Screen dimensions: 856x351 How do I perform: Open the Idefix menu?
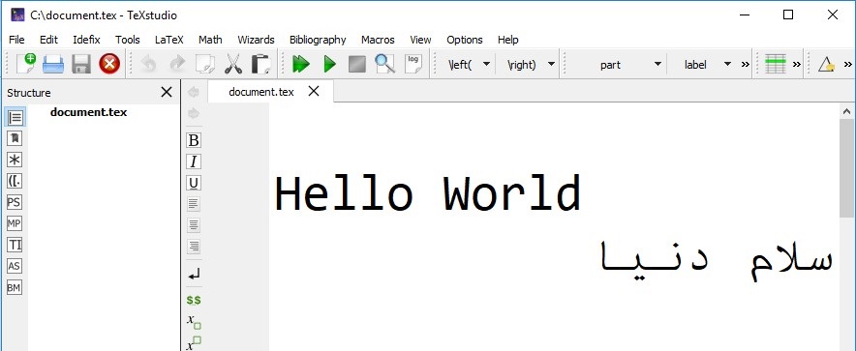coord(87,40)
